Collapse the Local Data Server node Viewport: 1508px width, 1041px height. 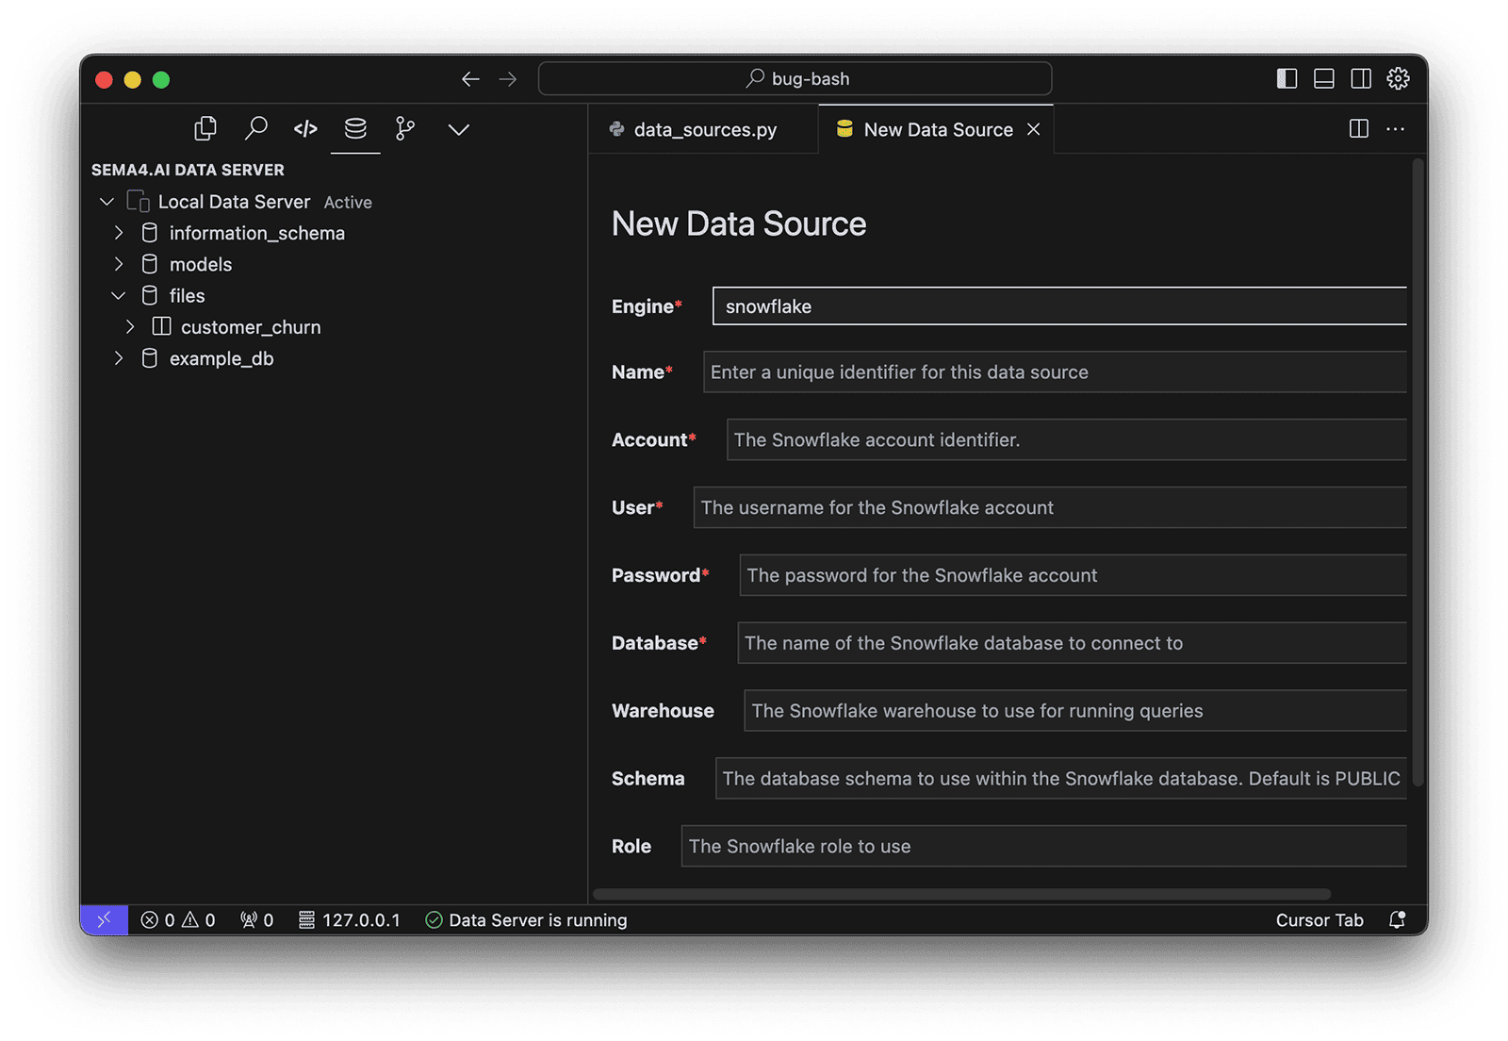pos(107,201)
